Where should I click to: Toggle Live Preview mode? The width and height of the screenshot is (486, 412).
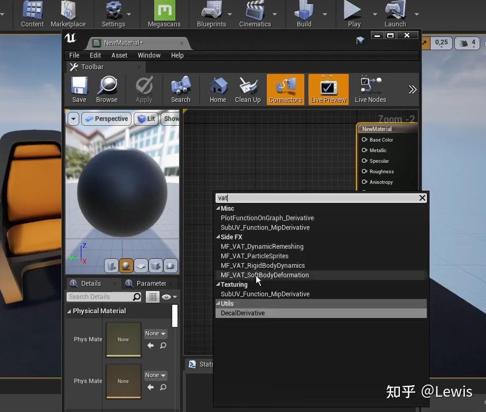click(x=328, y=89)
